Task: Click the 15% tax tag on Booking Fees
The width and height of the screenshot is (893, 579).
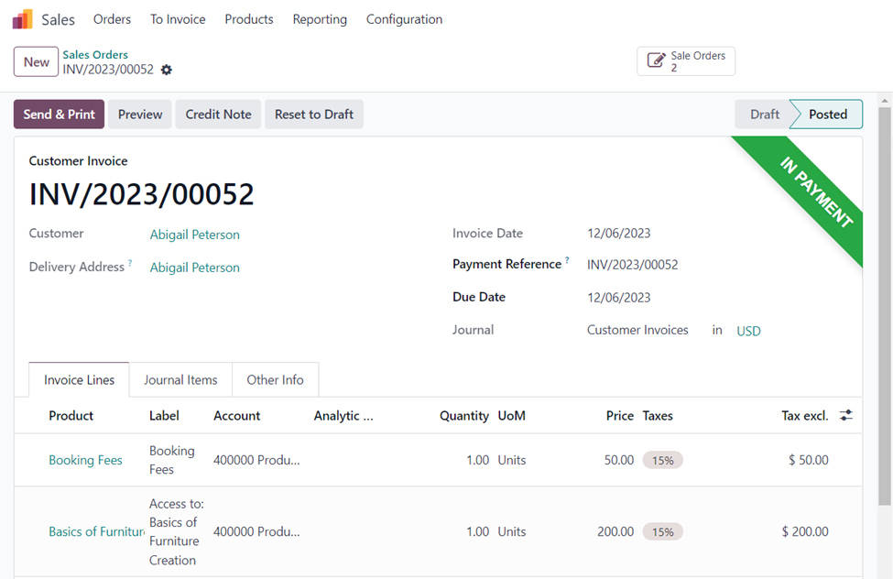Action: (x=662, y=461)
